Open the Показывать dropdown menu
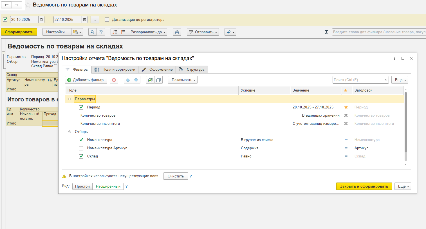This screenshot has height=229, width=426. tap(183, 80)
